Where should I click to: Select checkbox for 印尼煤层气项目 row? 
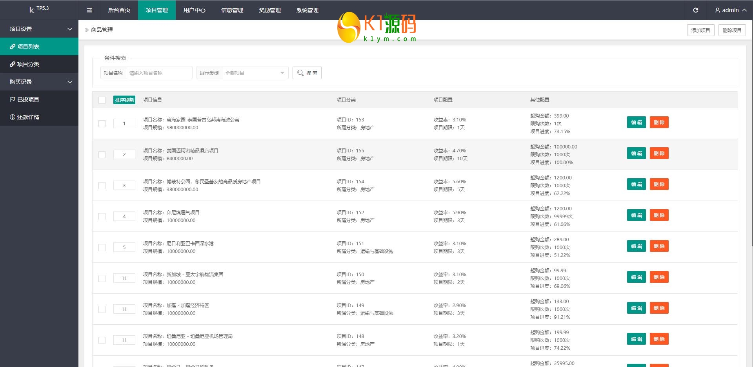coord(102,217)
